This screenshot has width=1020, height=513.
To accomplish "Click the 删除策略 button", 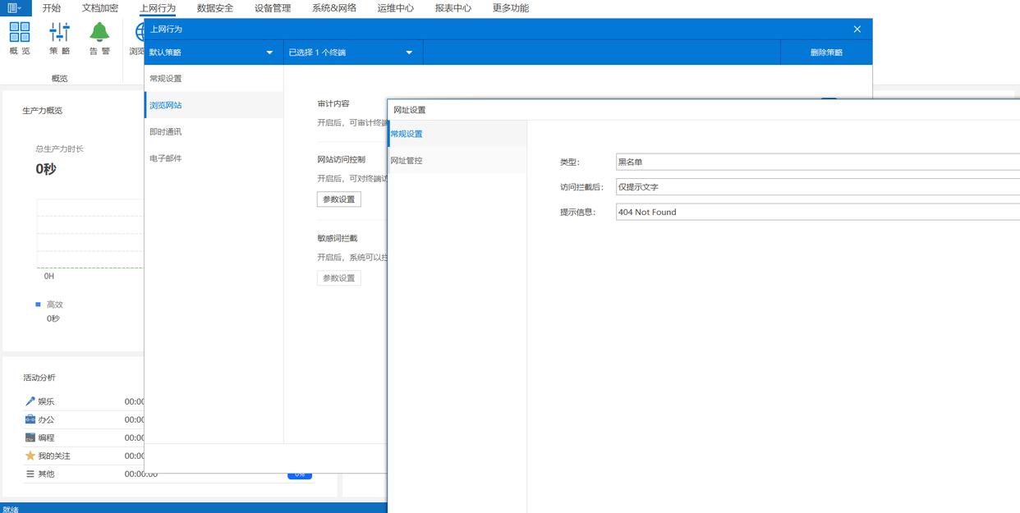I will [x=826, y=53].
